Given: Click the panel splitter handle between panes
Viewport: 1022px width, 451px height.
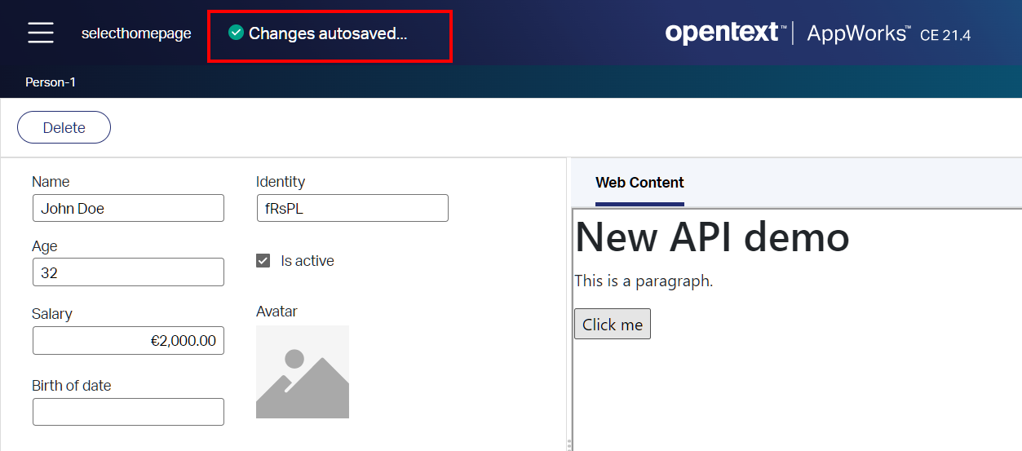Looking at the screenshot, I should click(x=569, y=444).
